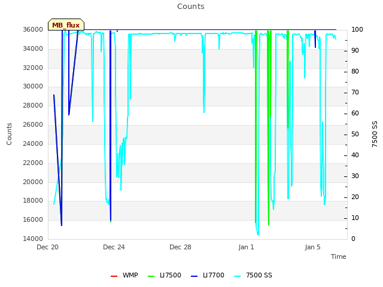This screenshot has width=383, height=287.
Task: Toggle LI7700 series in the legend
Action: 208,275
